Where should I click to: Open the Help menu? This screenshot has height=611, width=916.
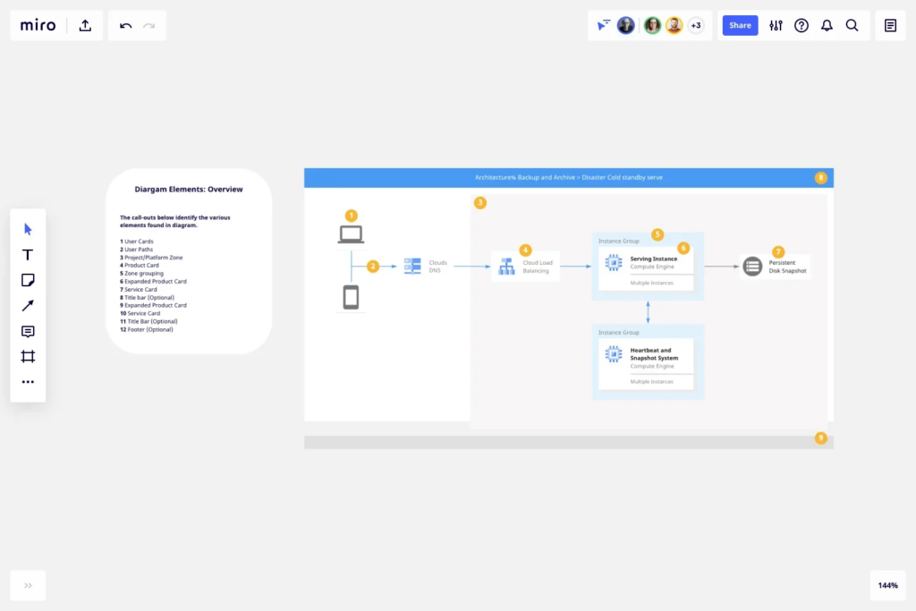(801, 25)
